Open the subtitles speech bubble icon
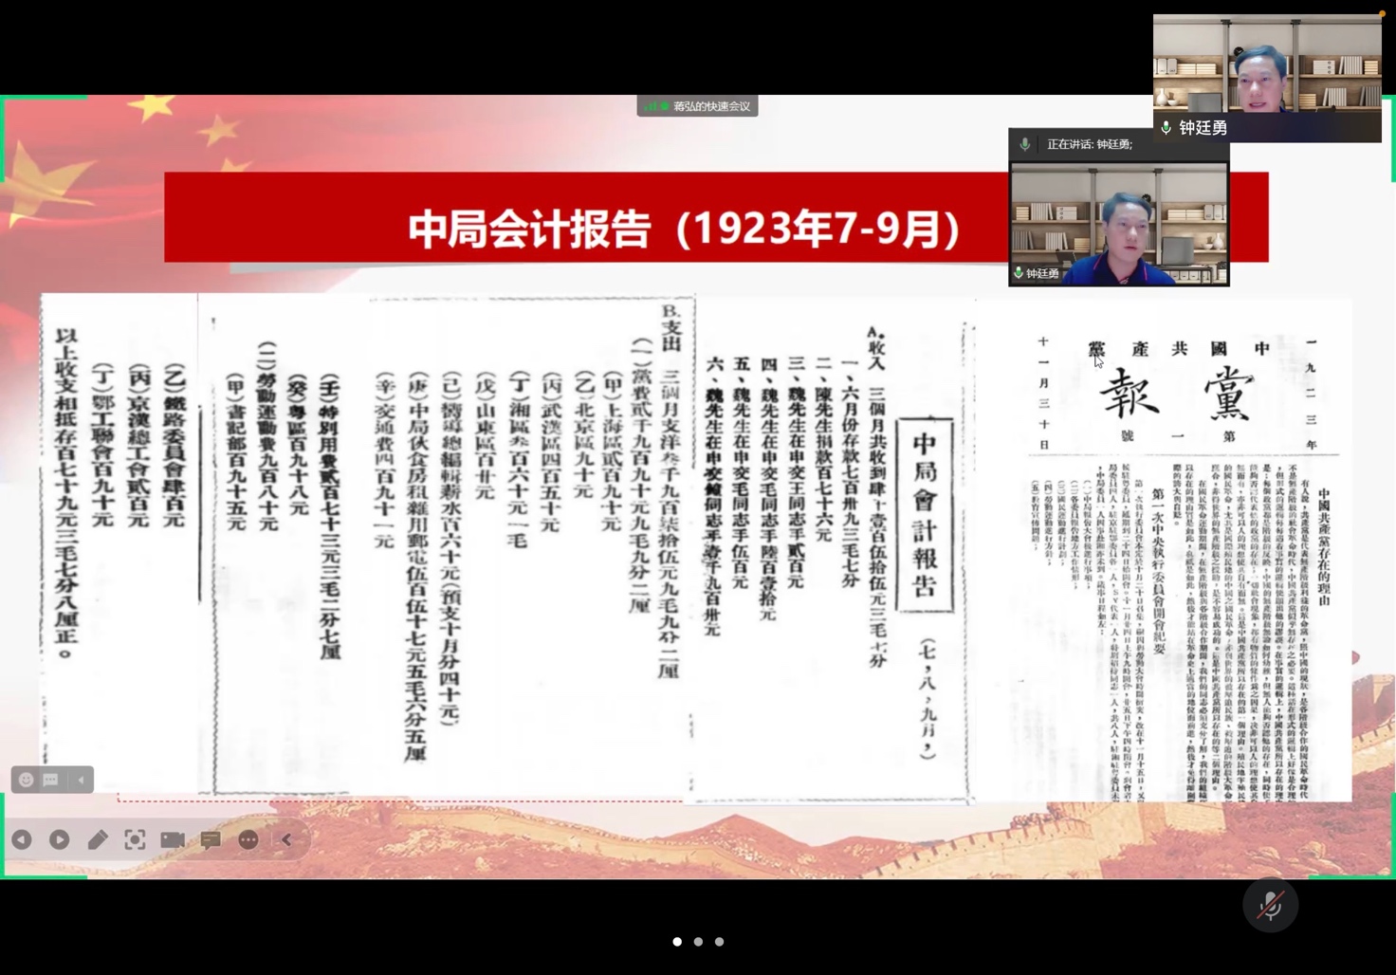 tap(211, 839)
